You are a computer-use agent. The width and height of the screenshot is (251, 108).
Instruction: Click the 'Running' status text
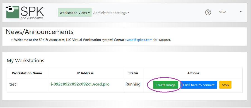click(133, 84)
